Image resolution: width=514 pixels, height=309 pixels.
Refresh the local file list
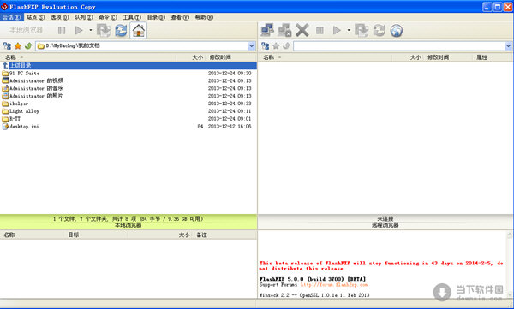121,30
